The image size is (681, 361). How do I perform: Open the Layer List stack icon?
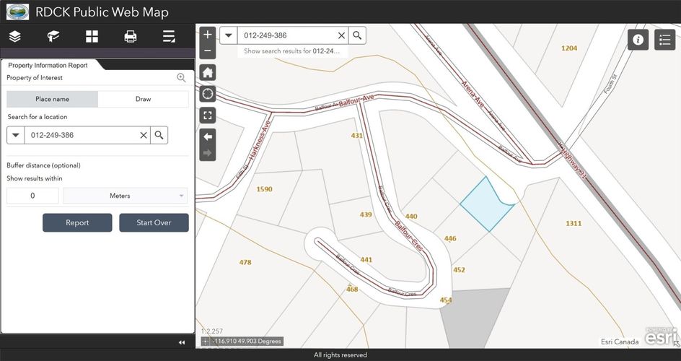coord(15,37)
